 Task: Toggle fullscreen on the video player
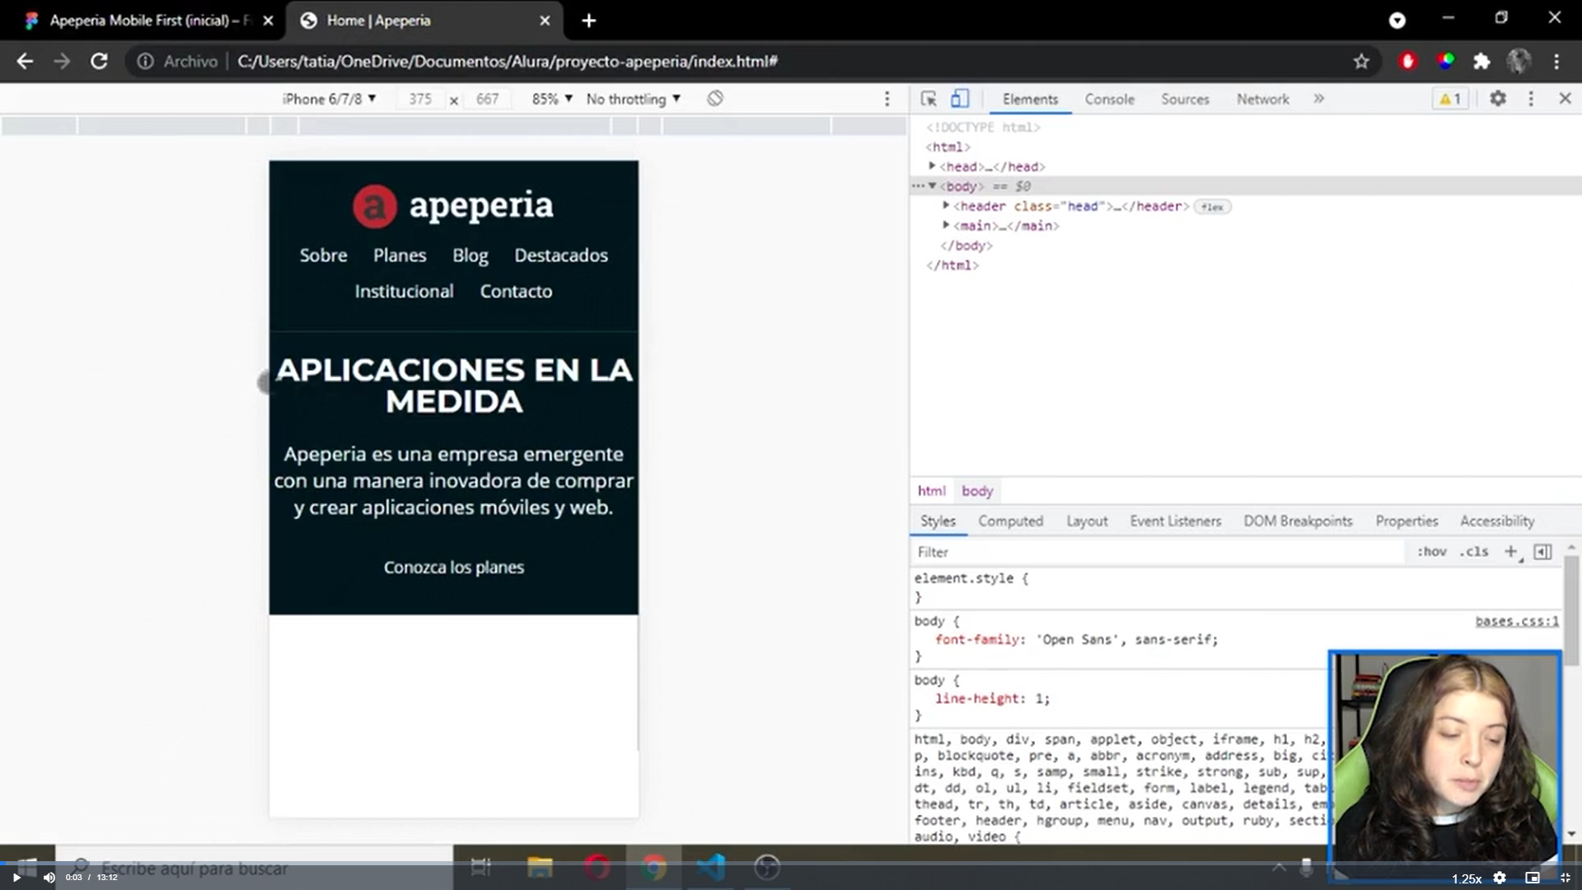coord(1565,878)
